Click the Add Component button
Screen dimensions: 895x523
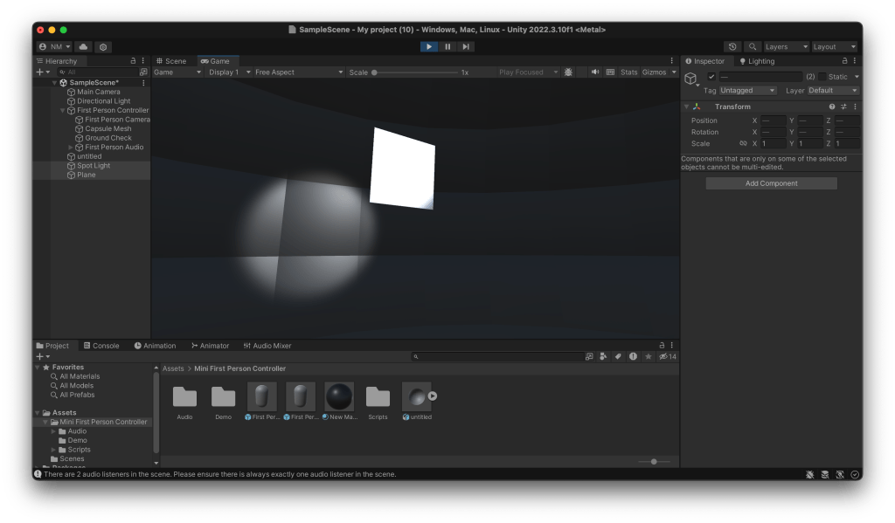coord(771,183)
